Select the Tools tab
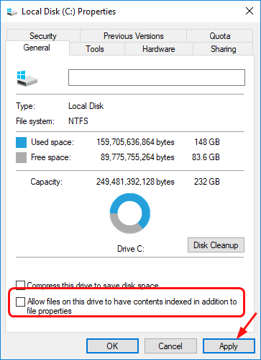 tap(95, 49)
